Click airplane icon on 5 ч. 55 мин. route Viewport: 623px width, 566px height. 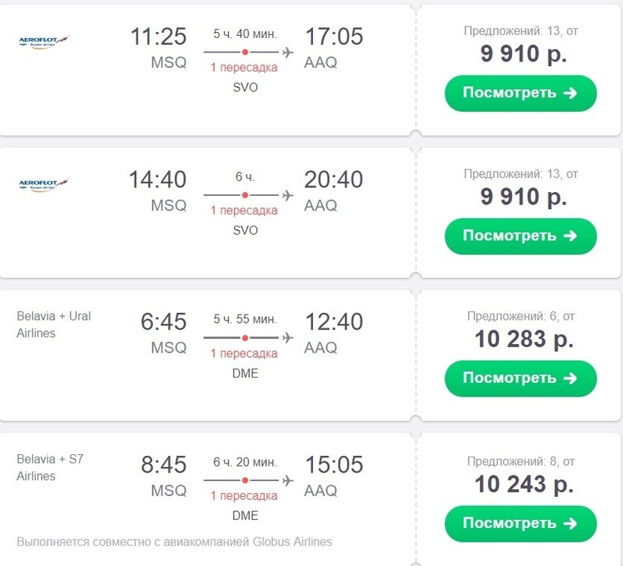[x=288, y=337]
